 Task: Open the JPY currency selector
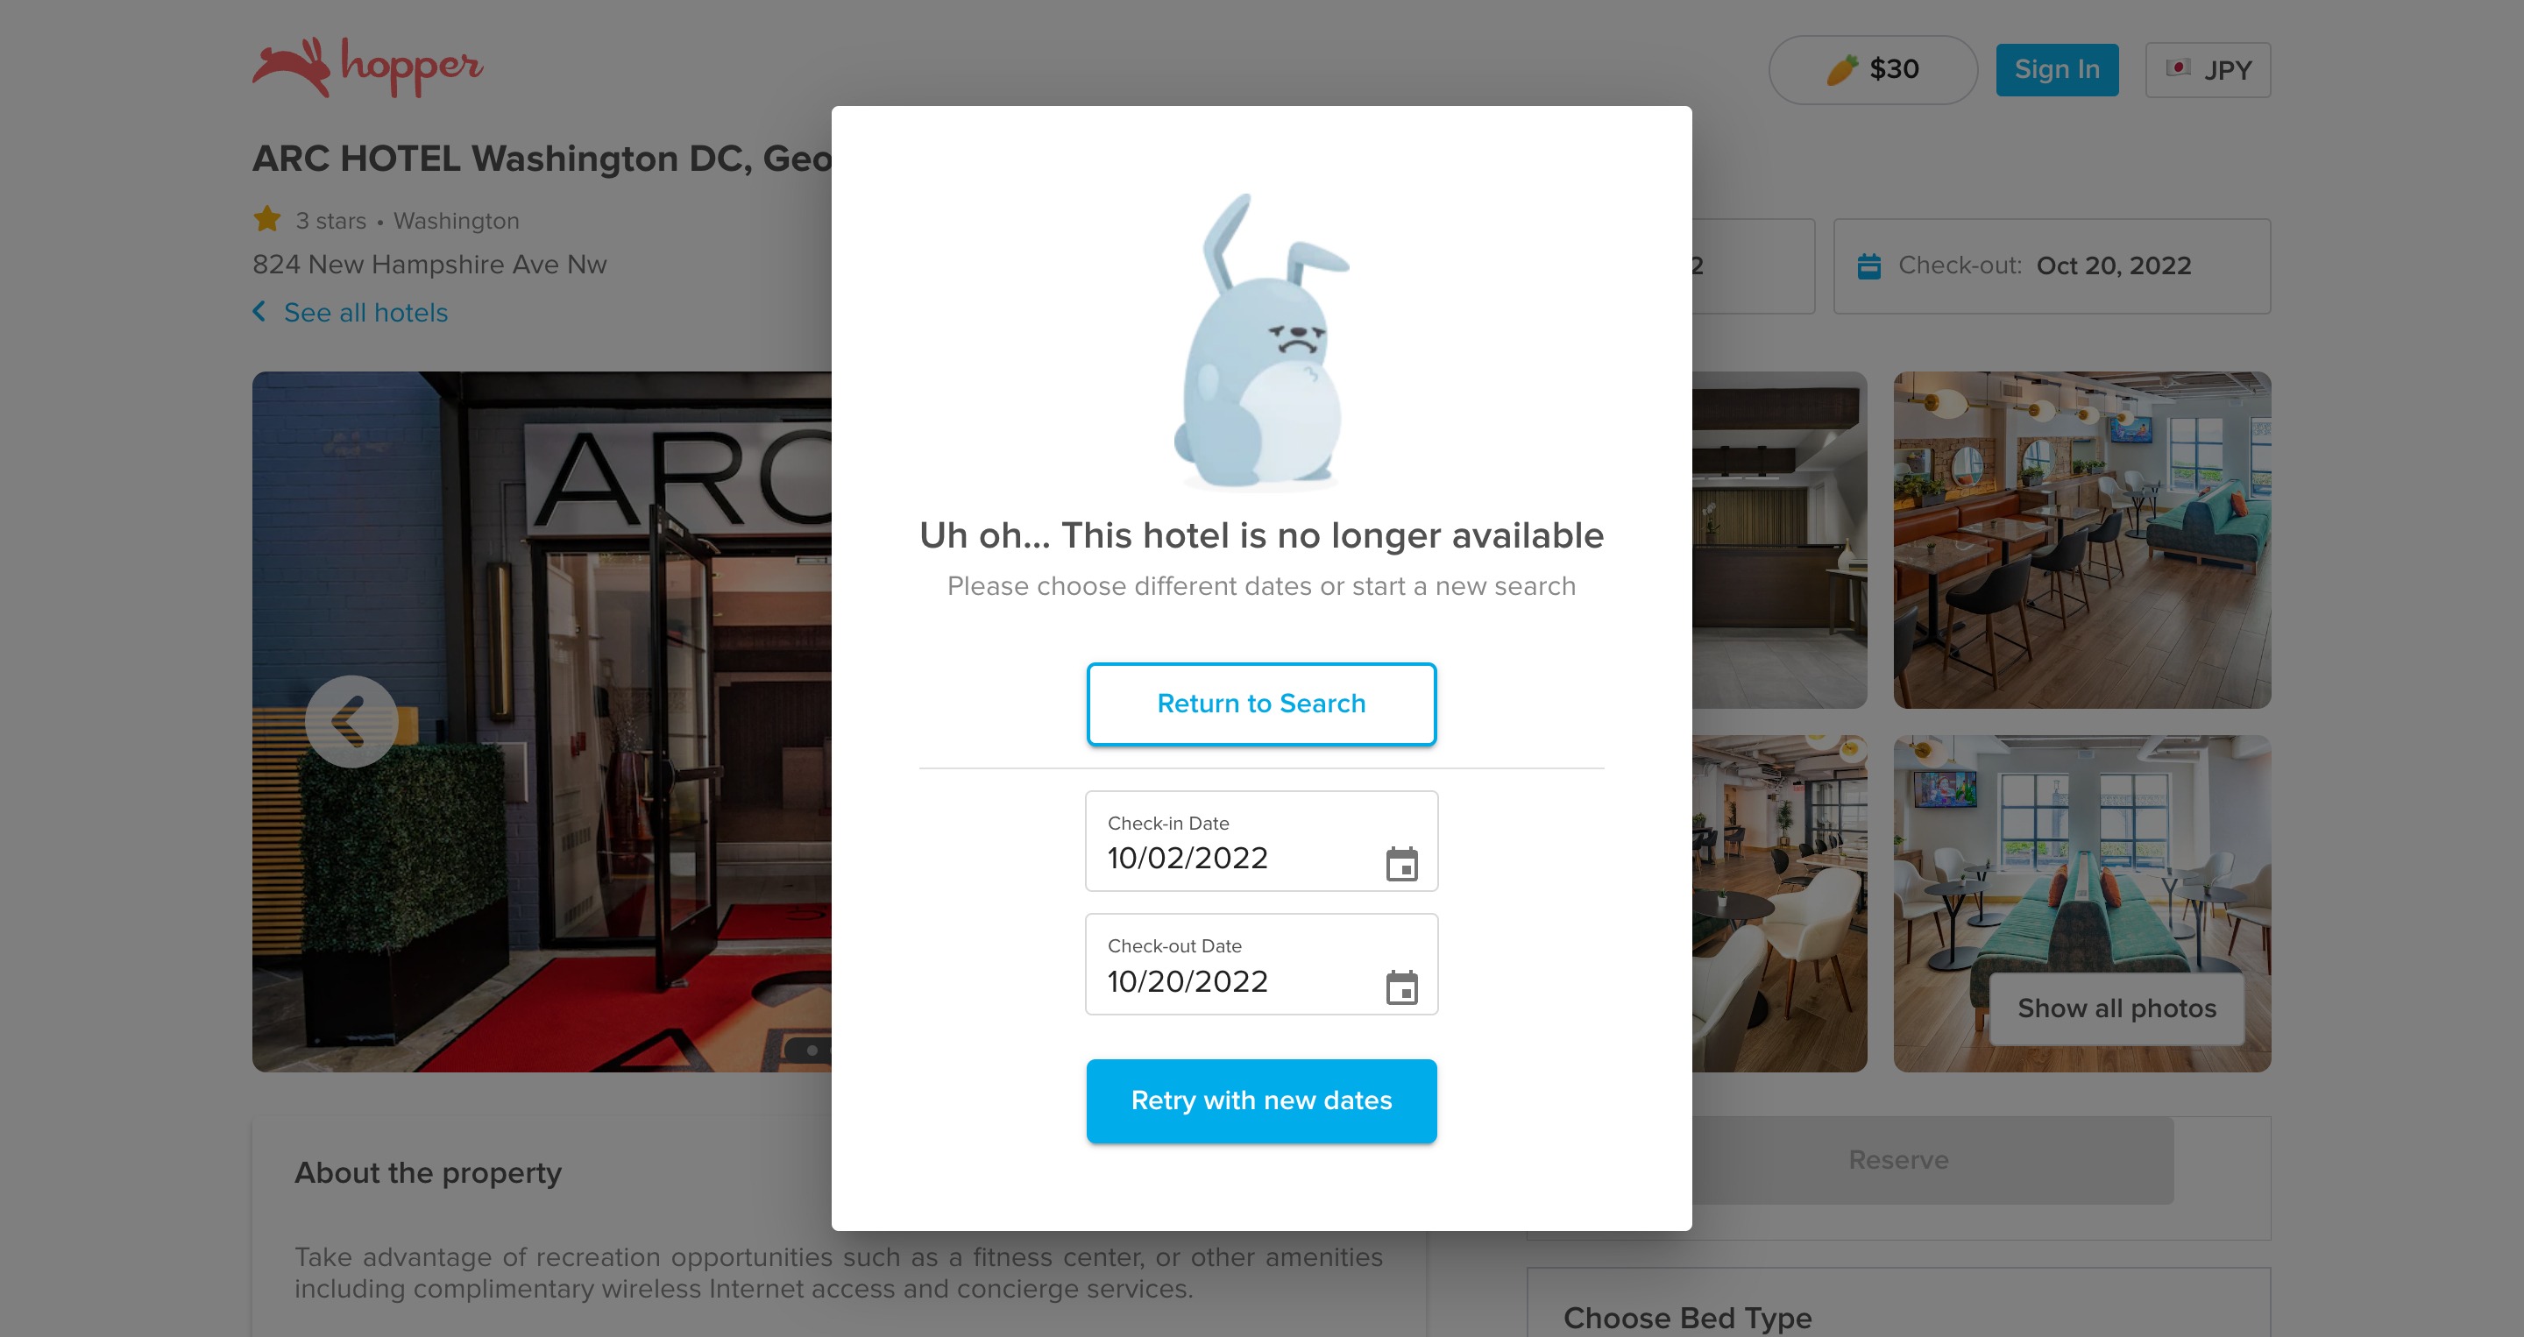[x=2208, y=69]
